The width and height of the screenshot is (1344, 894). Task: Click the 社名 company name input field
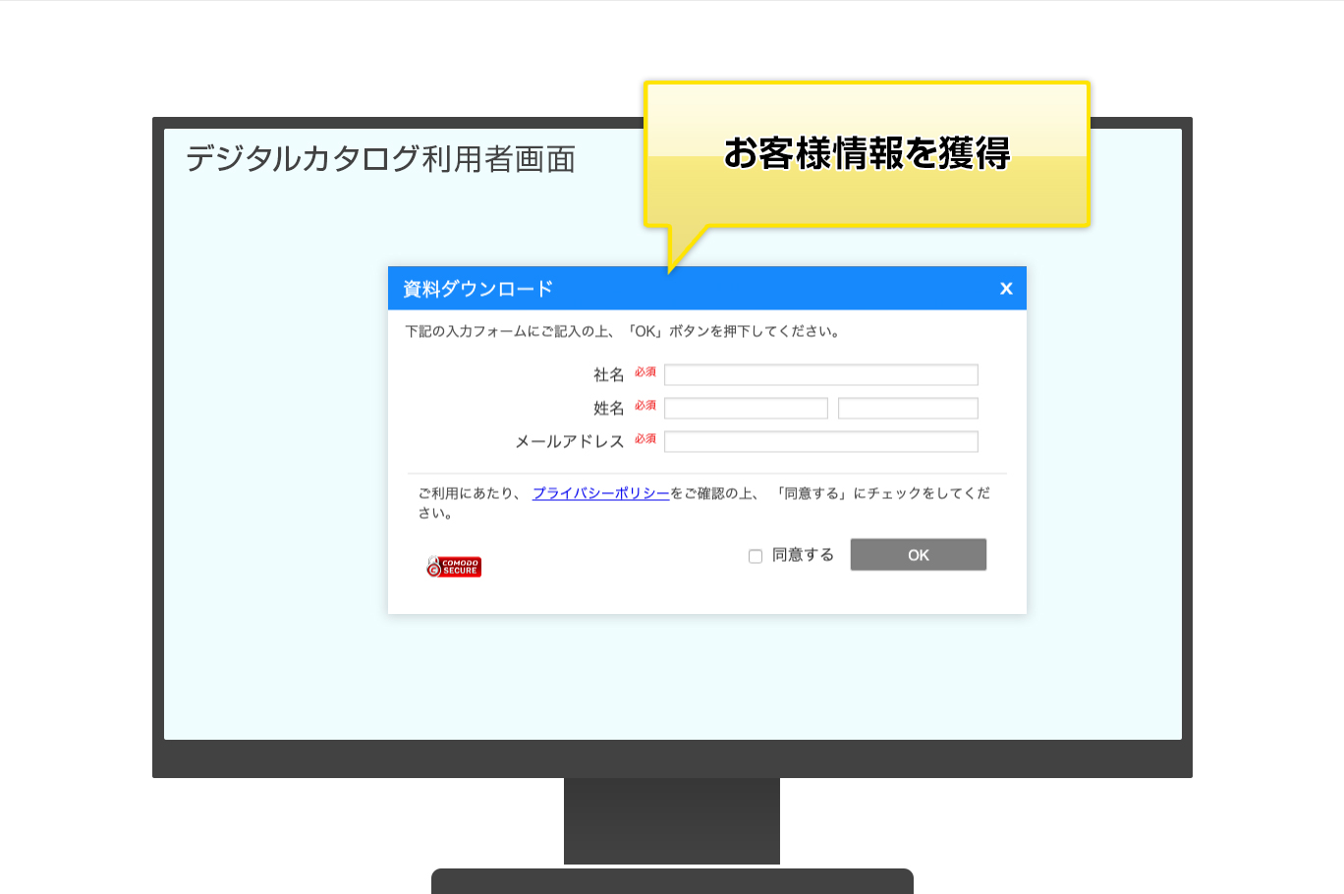coord(820,373)
